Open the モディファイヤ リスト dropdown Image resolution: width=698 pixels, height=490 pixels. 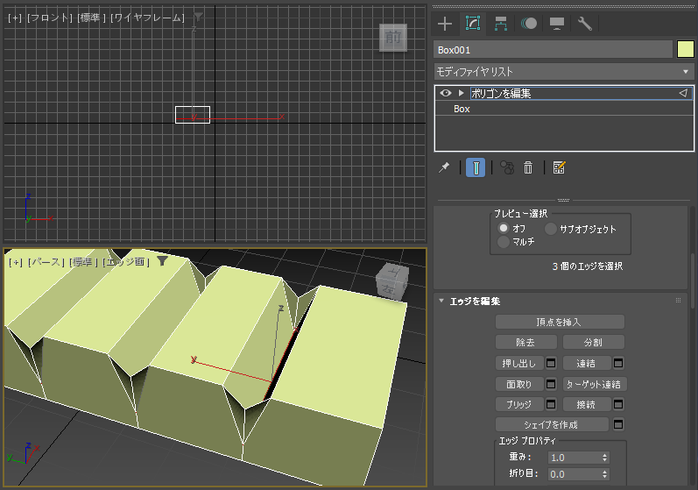(564, 71)
